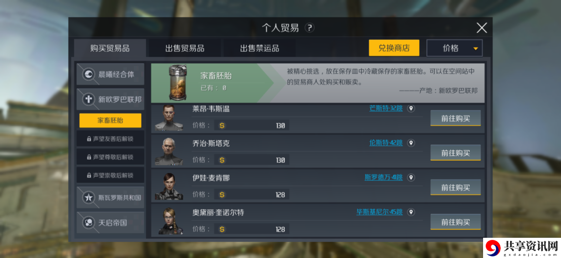
Task: Select the 天启帝国 faction icon
Action: pyautogui.click(x=88, y=223)
